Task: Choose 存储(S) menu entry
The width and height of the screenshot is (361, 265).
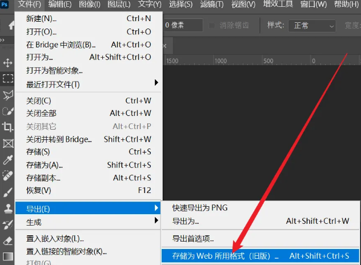Action: (89, 152)
